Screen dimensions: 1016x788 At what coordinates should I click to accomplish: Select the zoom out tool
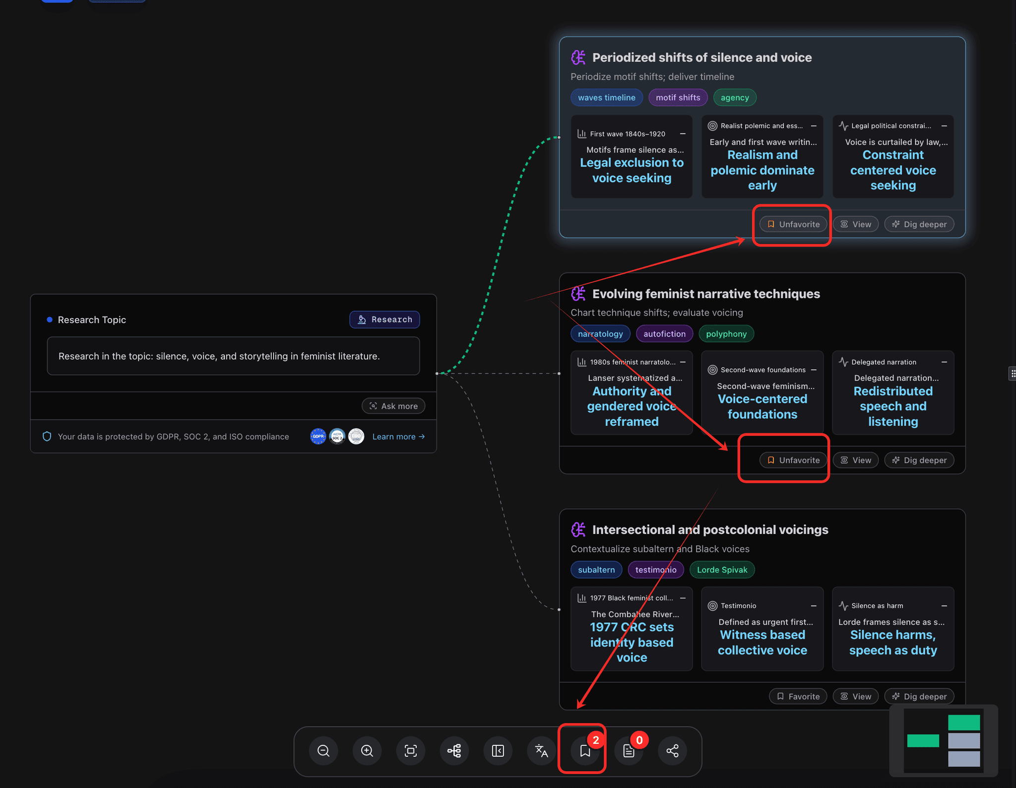coord(323,751)
